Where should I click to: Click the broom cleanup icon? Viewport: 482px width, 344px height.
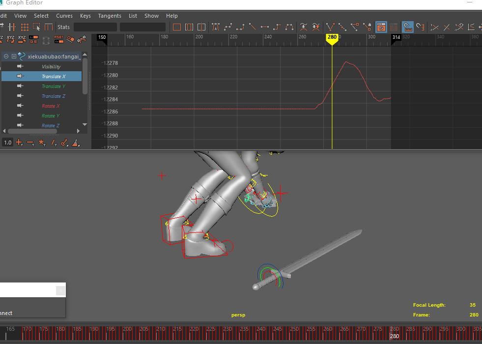pyautogui.click(x=76, y=143)
